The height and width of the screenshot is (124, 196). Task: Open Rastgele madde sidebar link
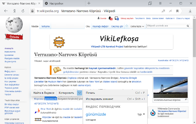12,58
